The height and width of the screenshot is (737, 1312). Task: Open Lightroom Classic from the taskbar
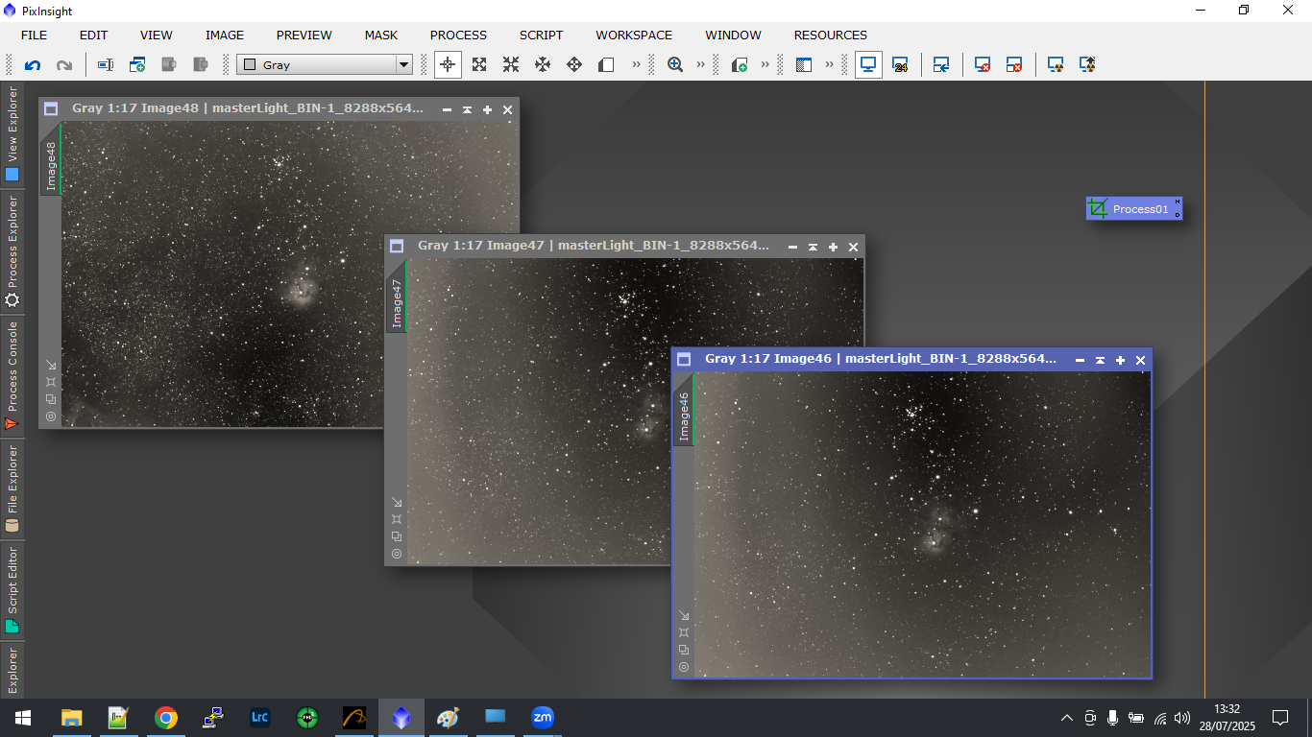[x=259, y=718]
